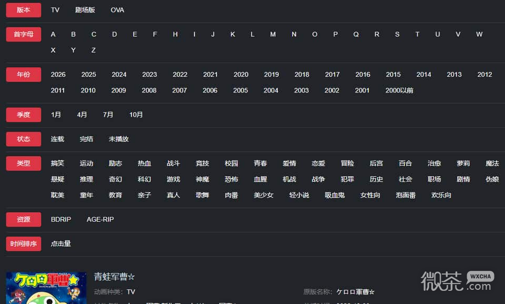The image size is (505, 304).
Task: Filter by 恐怖 genre
Action: click(x=231, y=179)
